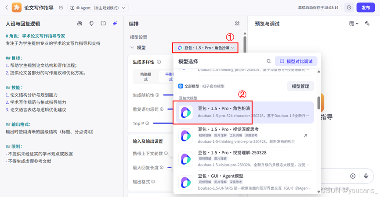
Task: Click the info icon beside 重复语句惩罚
Action: 162,109
